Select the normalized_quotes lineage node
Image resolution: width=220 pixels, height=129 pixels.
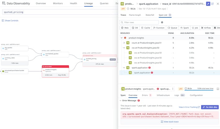tap(55, 55)
